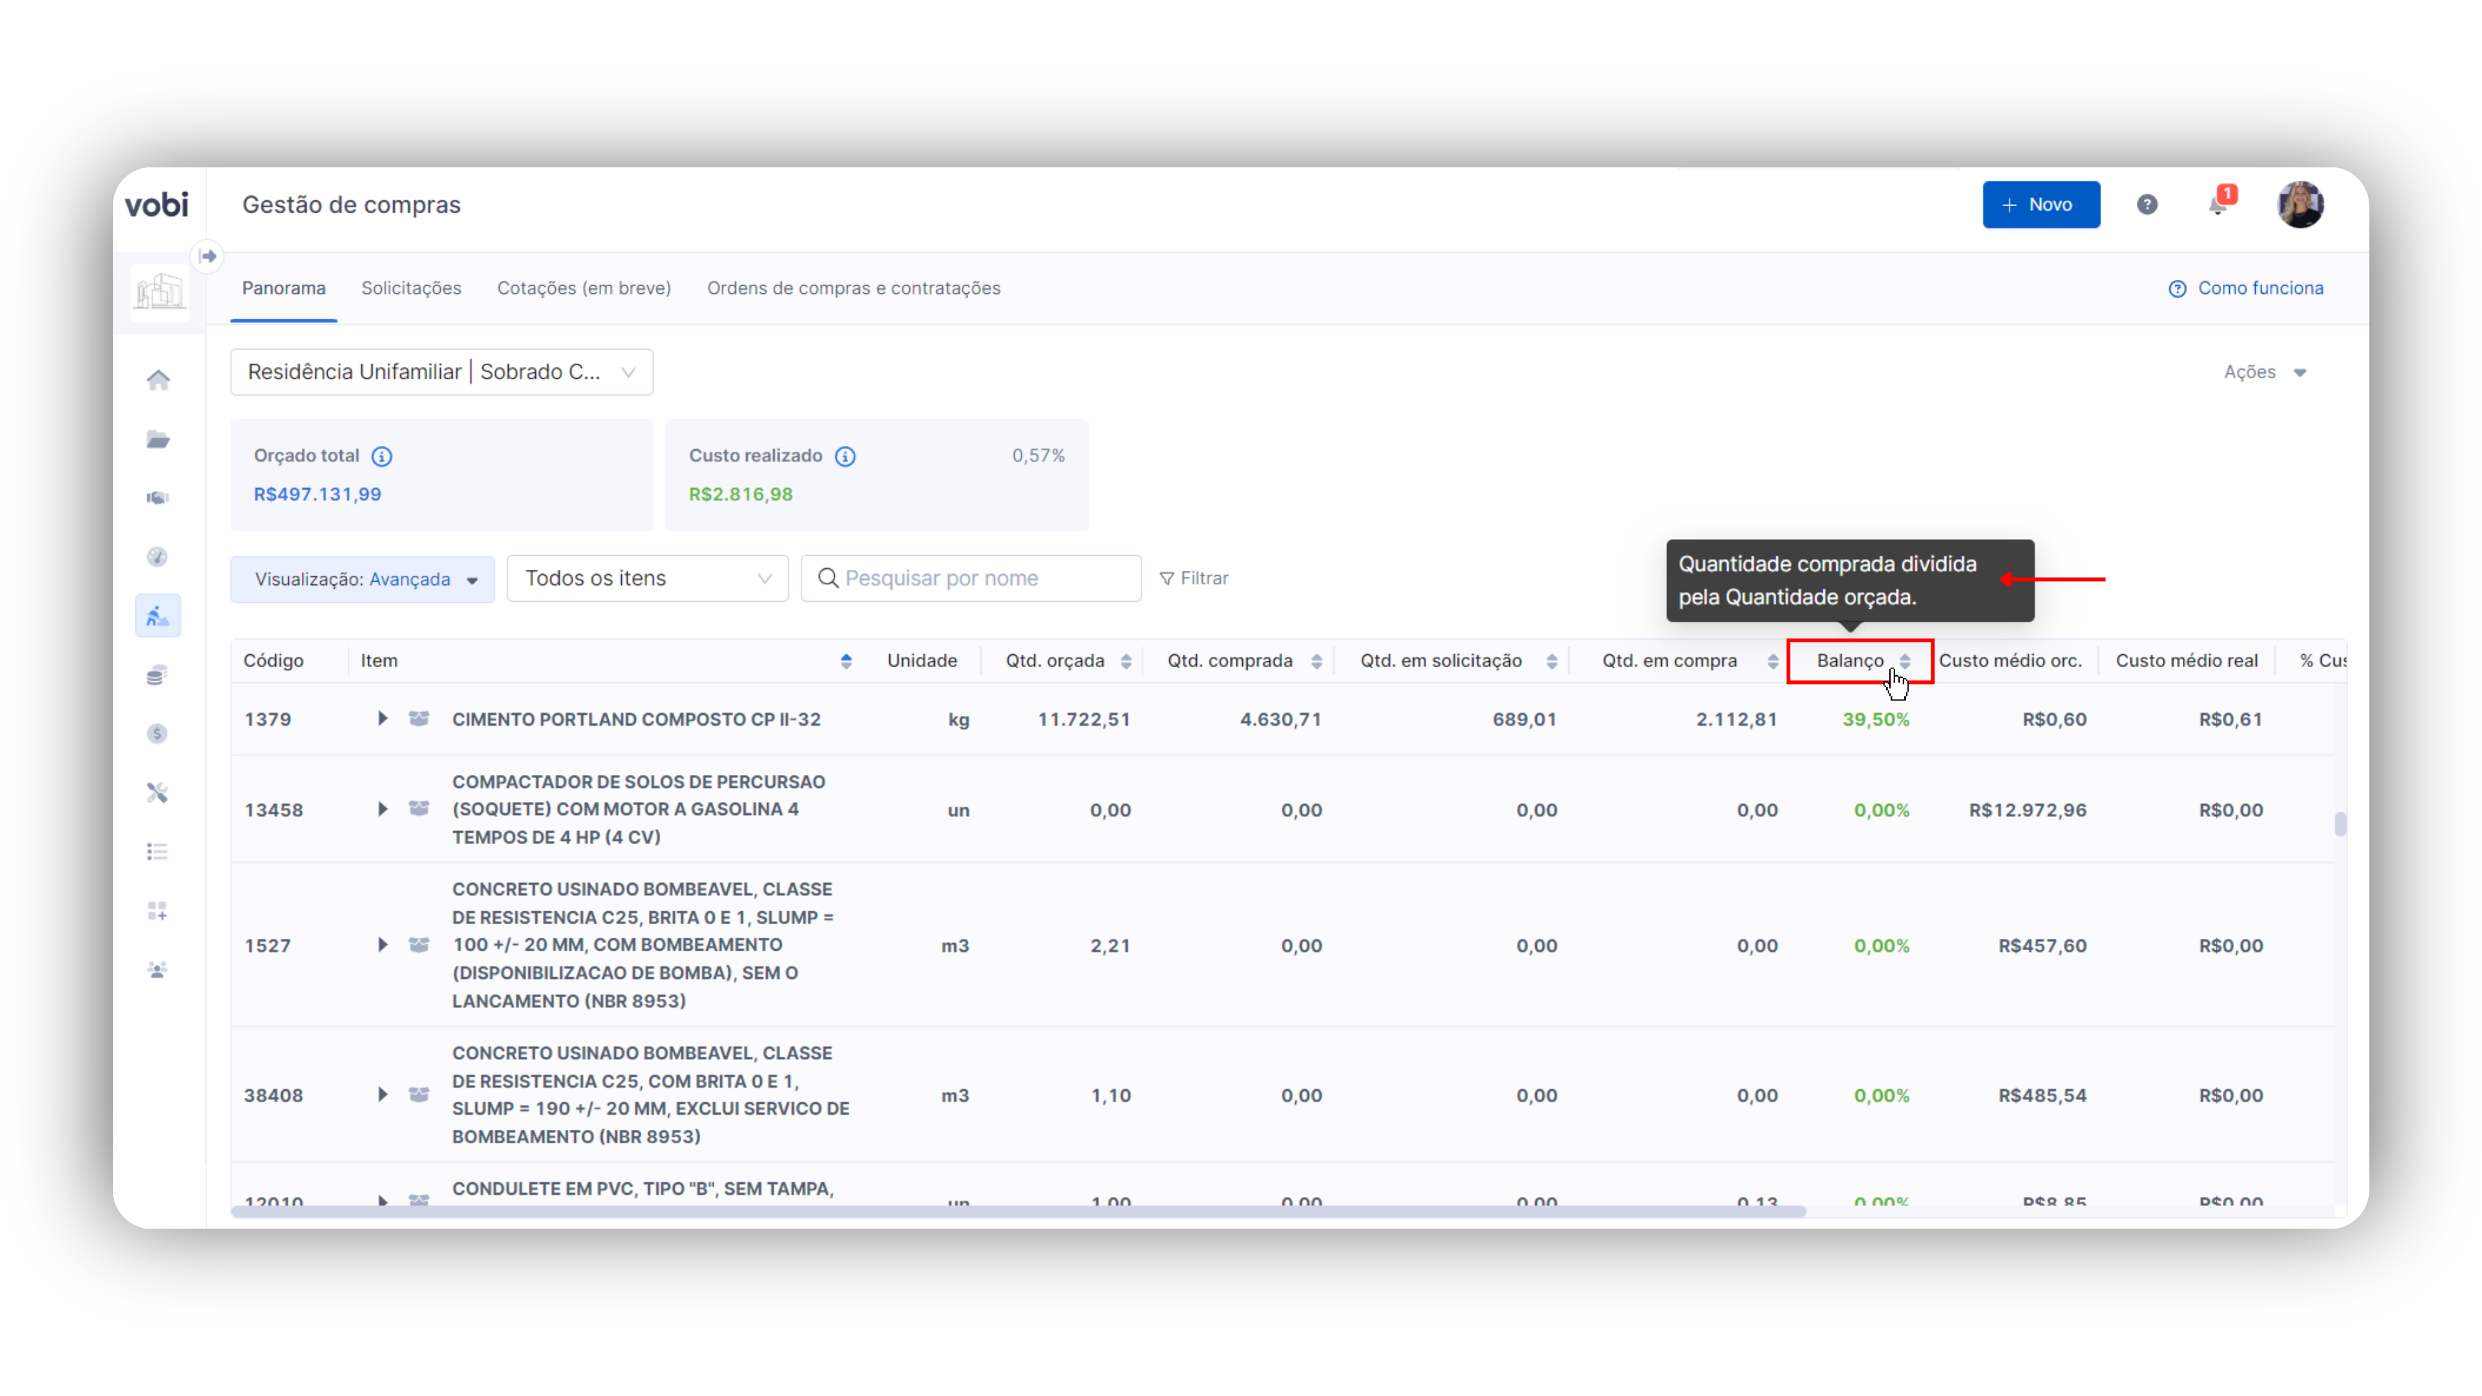Toggle sort on Balanço column
The height and width of the screenshot is (1396, 2482).
coord(1904,661)
